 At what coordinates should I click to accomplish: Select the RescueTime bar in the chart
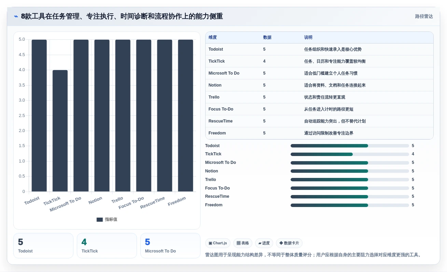(x=165, y=116)
